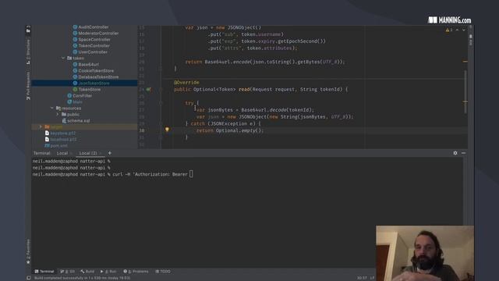This screenshot has height=281, width=499.
Task: Open the AuditController class in the tree
Action: [94, 27]
